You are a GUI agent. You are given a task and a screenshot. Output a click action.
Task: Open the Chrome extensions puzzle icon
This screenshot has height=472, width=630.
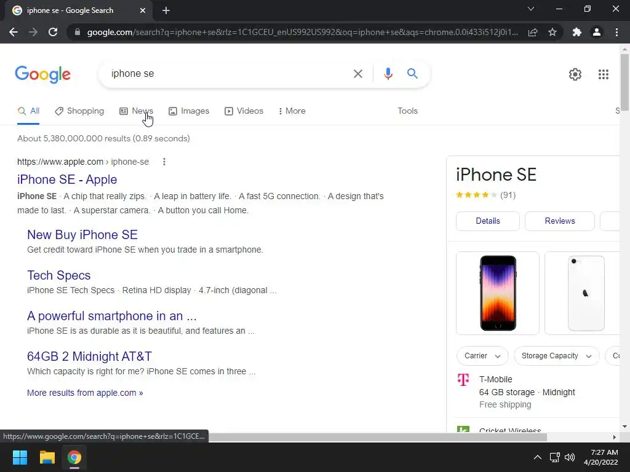(x=577, y=32)
